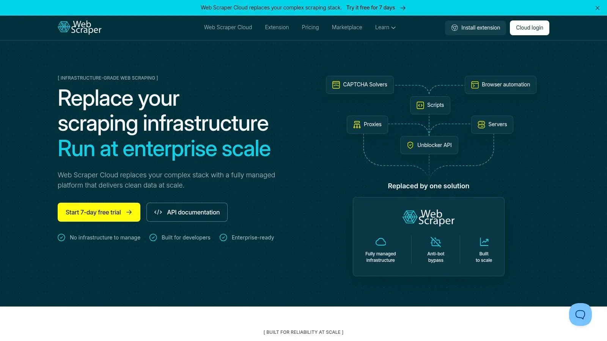Start the 7-day free trial

(99, 212)
